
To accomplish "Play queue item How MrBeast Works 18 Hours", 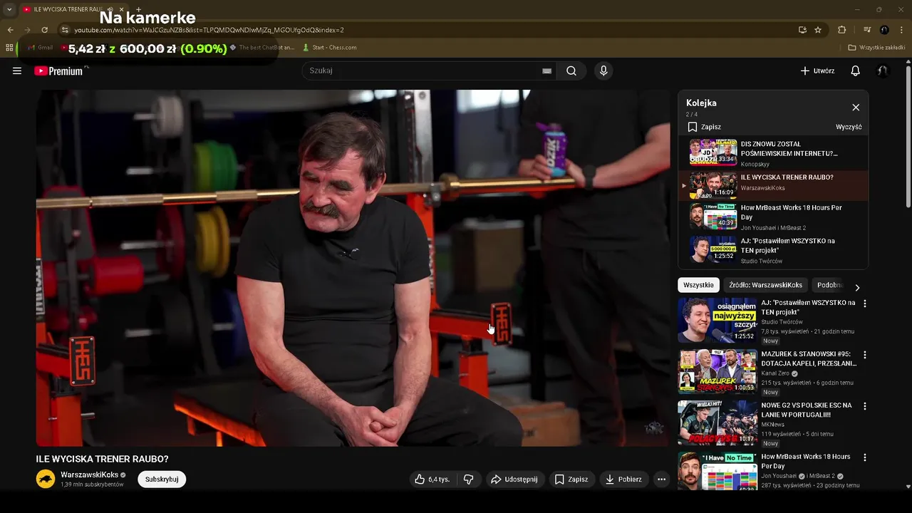I will pyautogui.click(x=773, y=216).
